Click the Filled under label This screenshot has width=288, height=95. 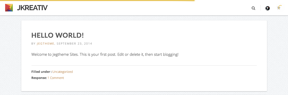coord(41,72)
